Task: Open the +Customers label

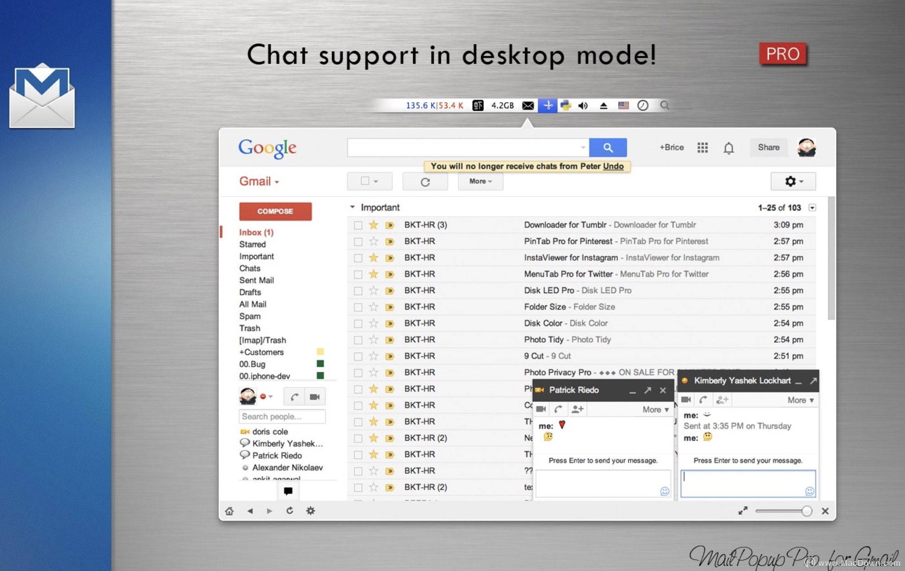Action: tap(261, 352)
